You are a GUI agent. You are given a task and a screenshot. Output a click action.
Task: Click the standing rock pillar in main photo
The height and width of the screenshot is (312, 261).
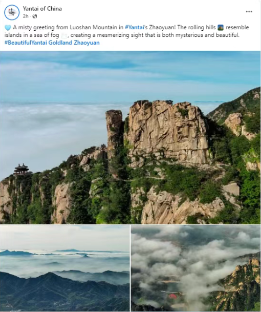114,130
